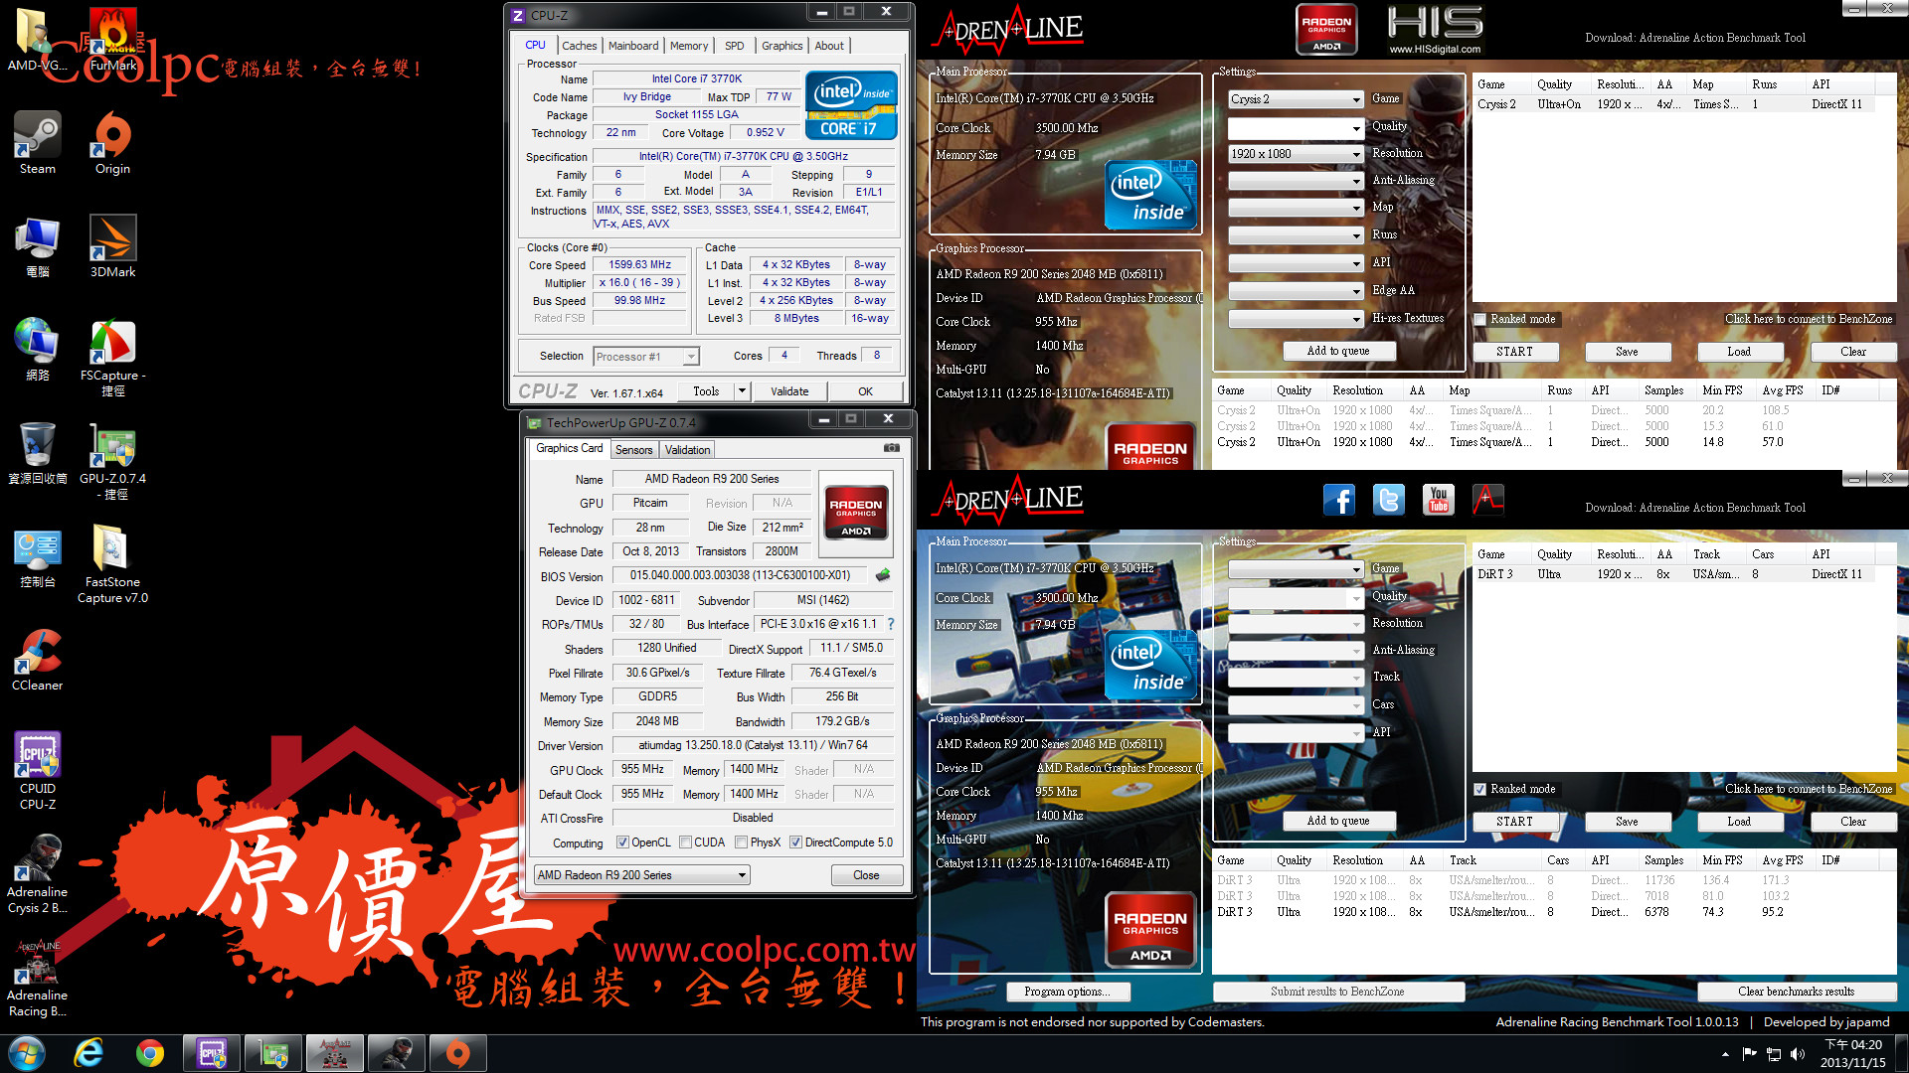Switch to the SPD tab in CPU-Z
This screenshot has height=1073, width=1909.
pos(735,46)
